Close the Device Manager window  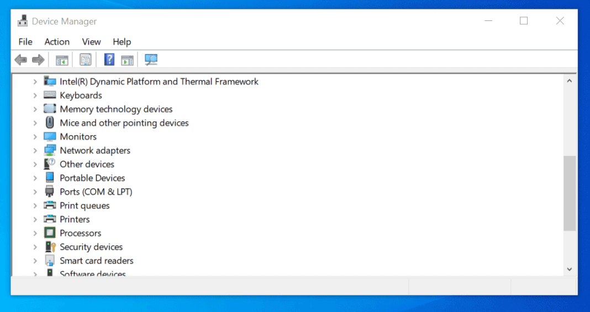click(560, 20)
